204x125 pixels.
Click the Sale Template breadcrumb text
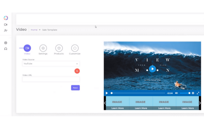[x=50, y=30]
